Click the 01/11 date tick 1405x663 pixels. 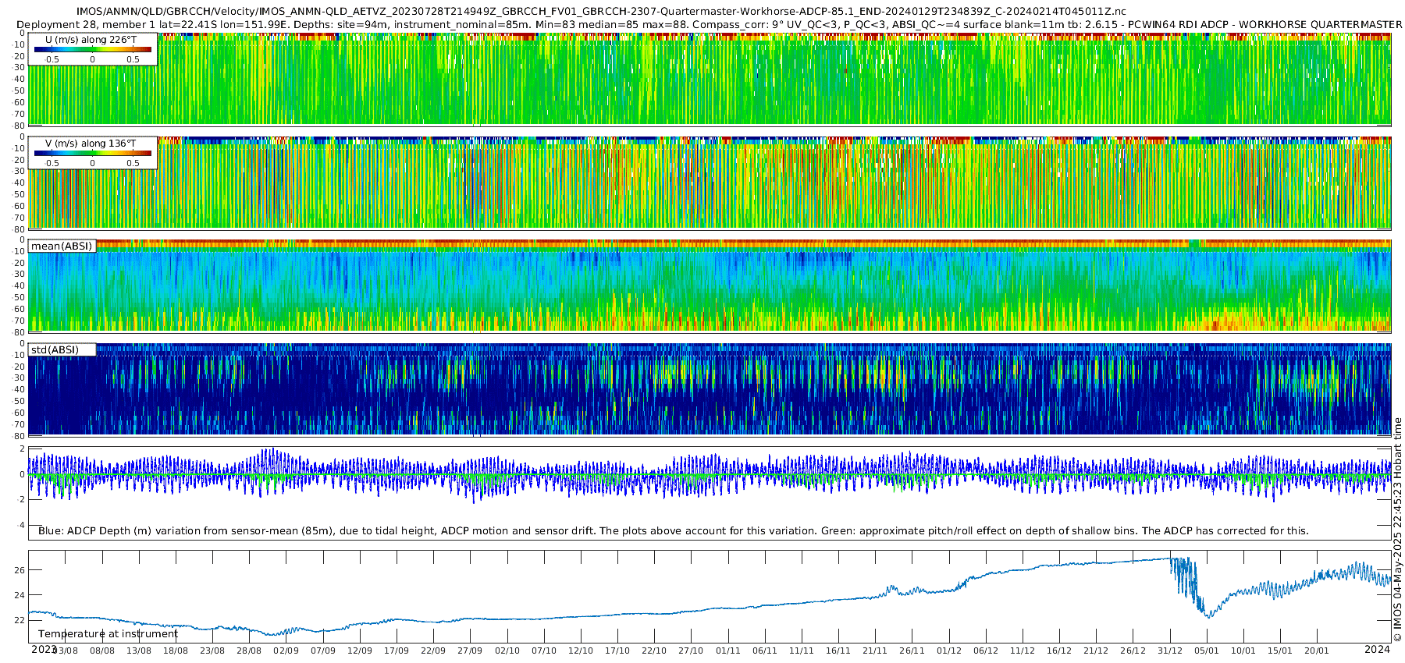pyautogui.click(x=727, y=651)
